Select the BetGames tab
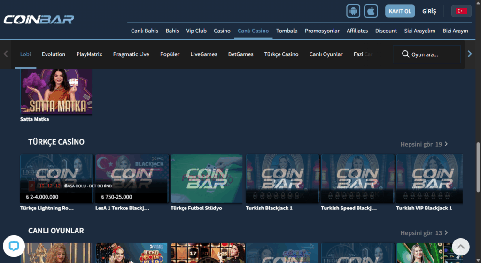This screenshot has height=263, width=481. coord(240,54)
